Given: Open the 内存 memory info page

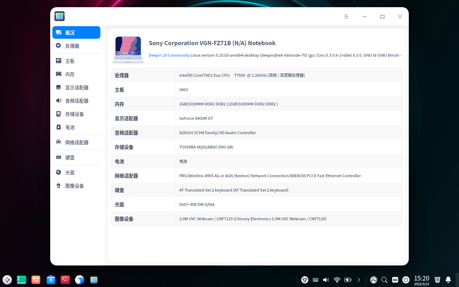Looking at the screenshot, I should pos(70,74).
